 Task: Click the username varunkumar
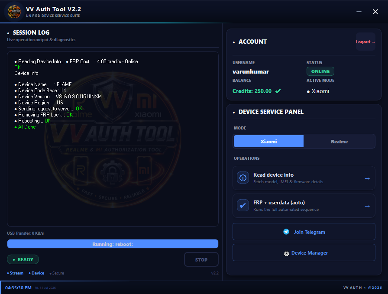(x=251, y=71)
